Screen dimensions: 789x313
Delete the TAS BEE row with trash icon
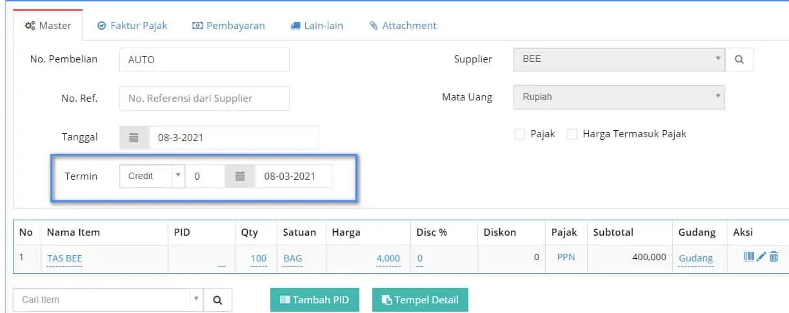click(x=774, y=256)
